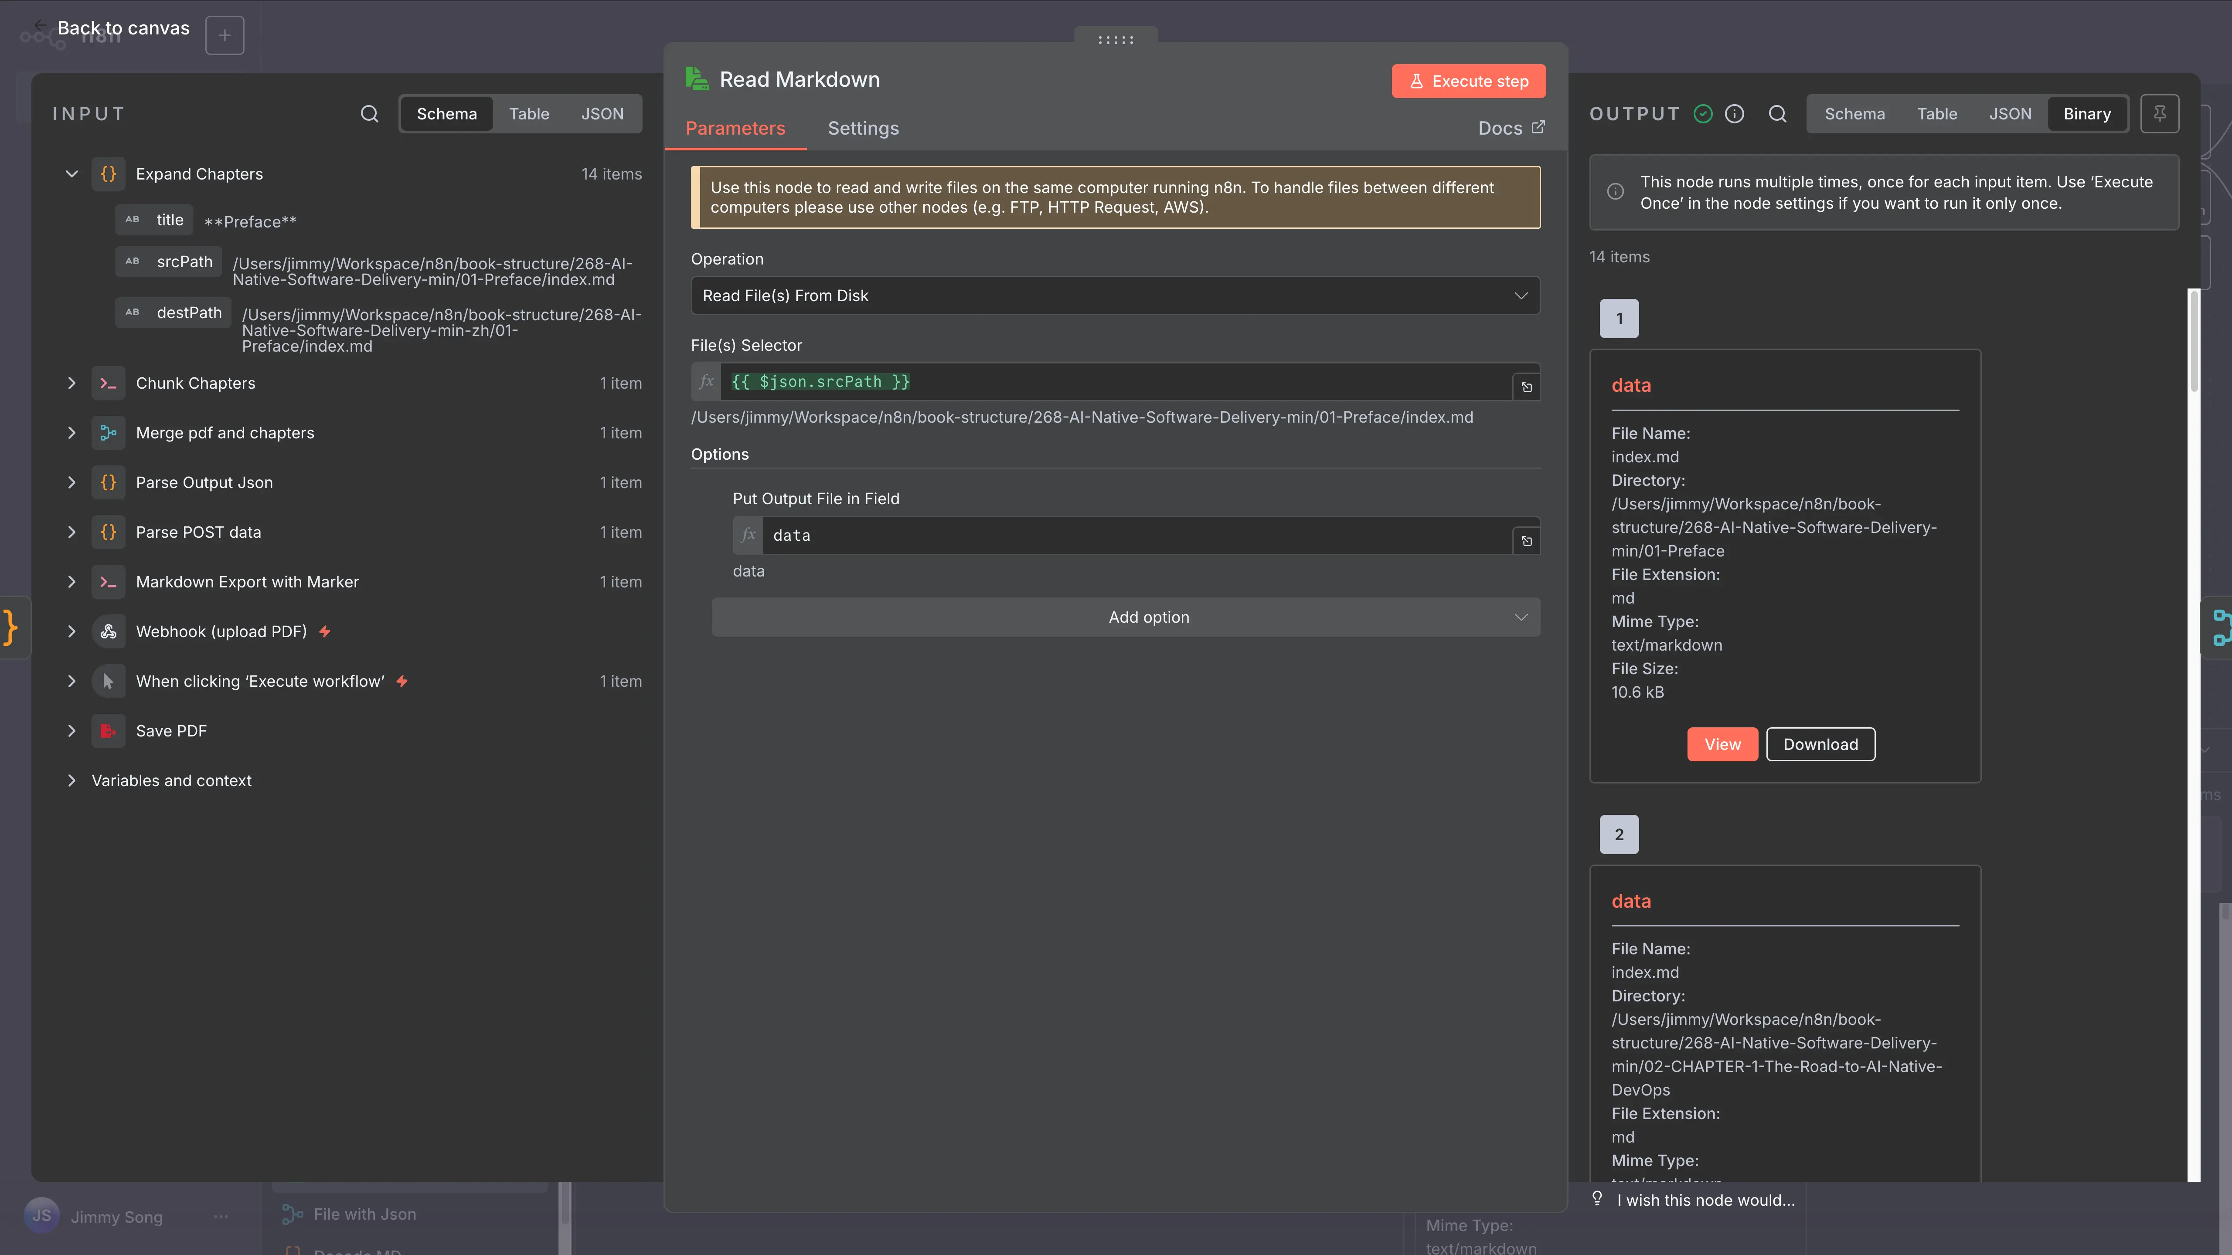This screenshot has height=1255, width=2232.
Task: Click the Docs external link icon
Action: pyautogui.click(x=1538, y=127)
